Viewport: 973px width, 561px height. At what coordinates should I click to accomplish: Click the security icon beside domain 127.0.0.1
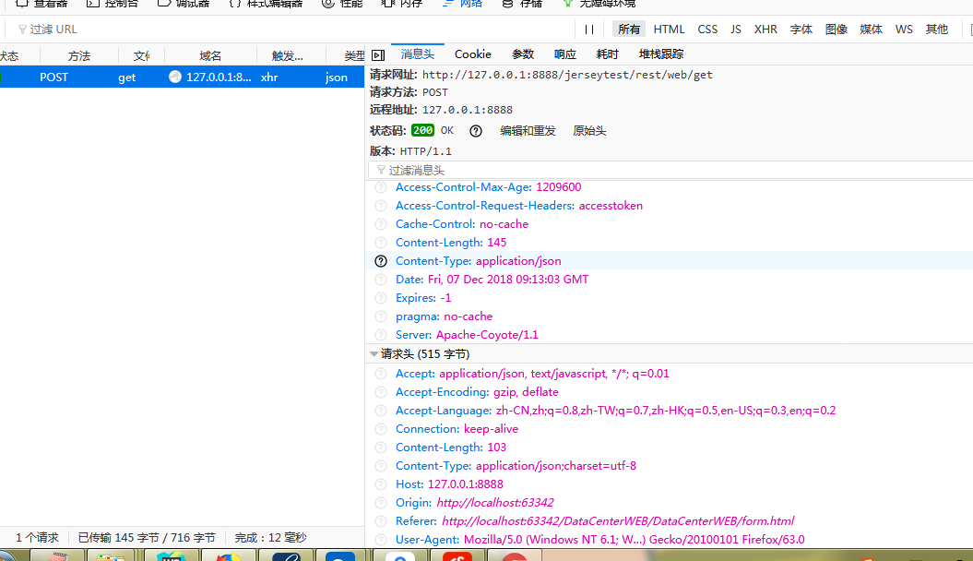(x=175, y=77)
